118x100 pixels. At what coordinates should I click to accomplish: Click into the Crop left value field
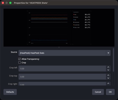pyautogui.click(x=62, y=68)
